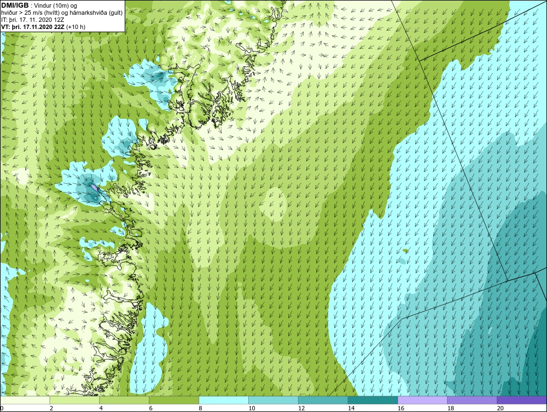Click the above-20 m/s dark violet swatch
Viewport: 547px width, 412px height.
pos(521,400)
